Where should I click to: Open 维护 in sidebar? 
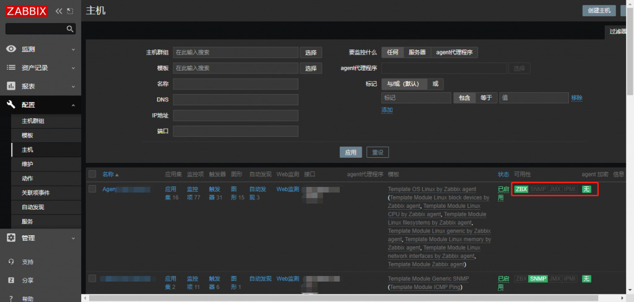tap(46, 164)
